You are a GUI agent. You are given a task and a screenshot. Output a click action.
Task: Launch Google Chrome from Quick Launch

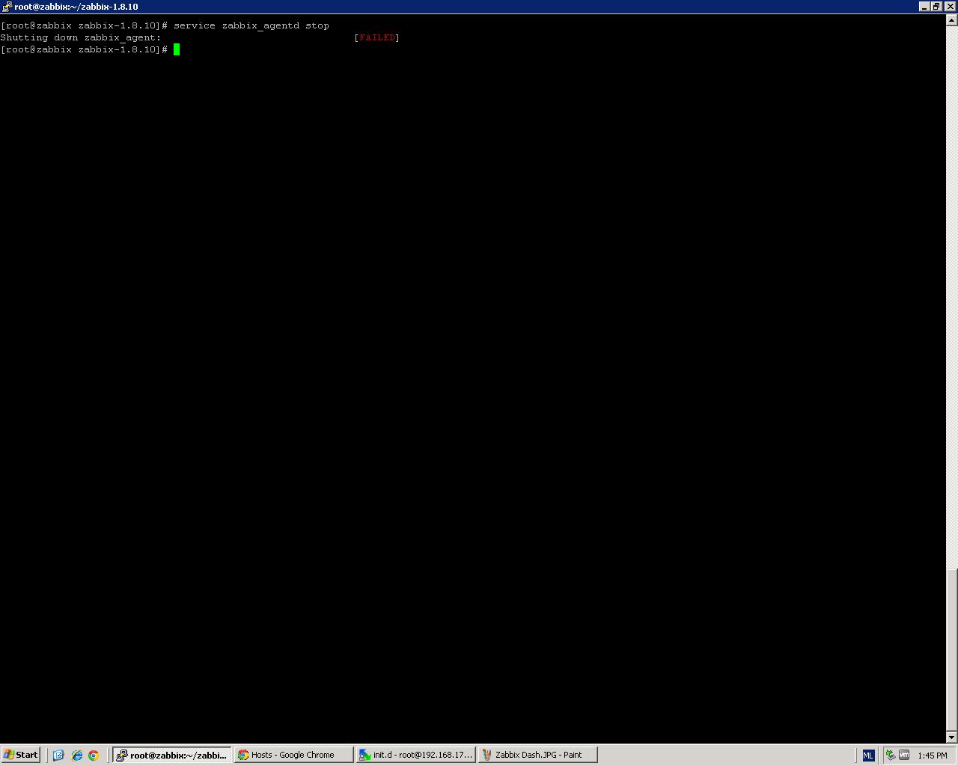(94, 755)
